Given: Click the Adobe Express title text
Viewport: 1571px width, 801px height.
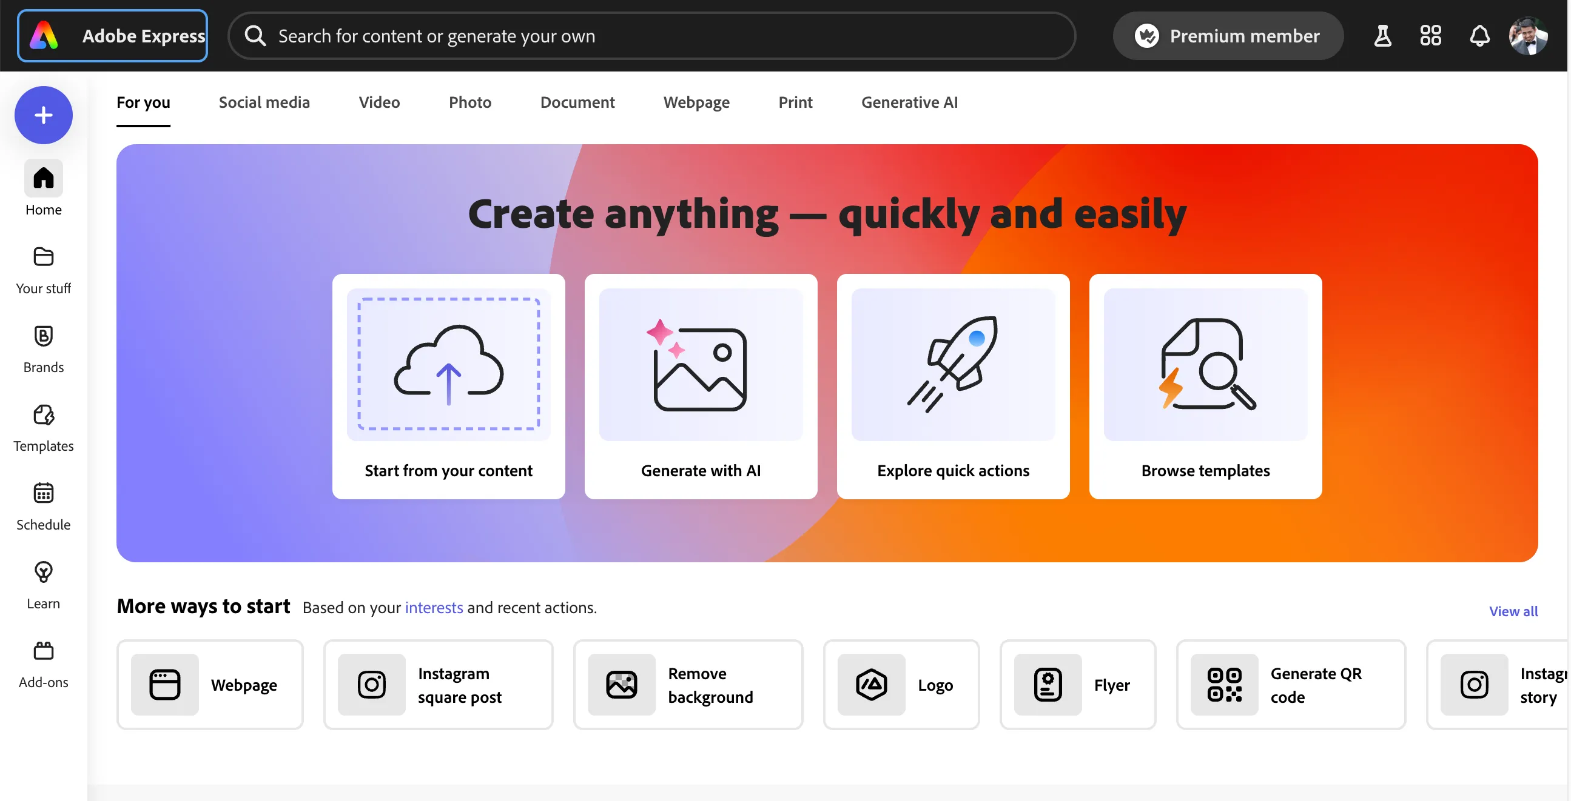Looking at the screenshot, I should tap(143, 36).
